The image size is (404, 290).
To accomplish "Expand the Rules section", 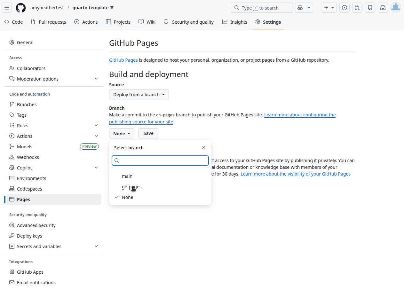I will (54, 125).
